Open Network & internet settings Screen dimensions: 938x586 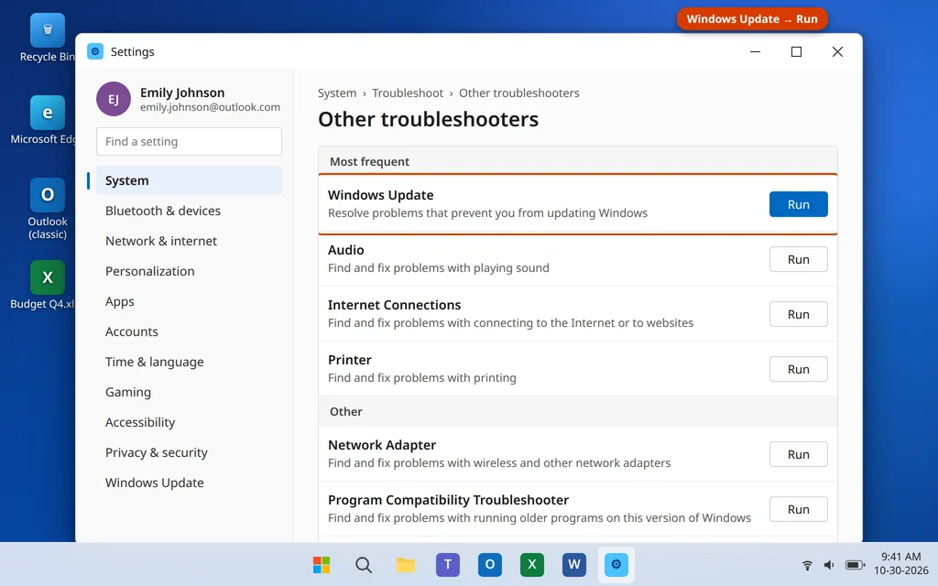click(x=189, y=241)
